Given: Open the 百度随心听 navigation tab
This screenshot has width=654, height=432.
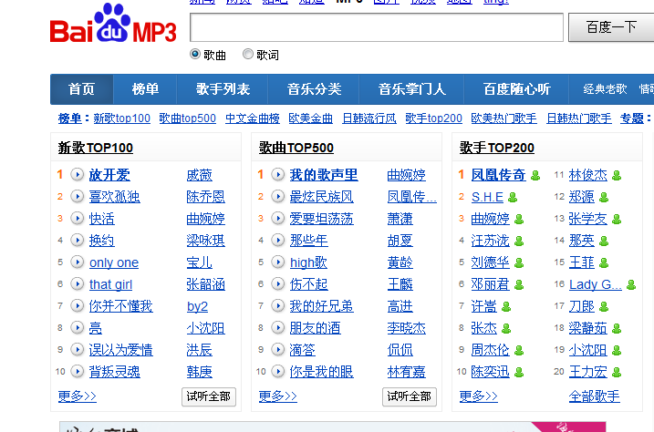Looking at the screenshot, I should [x=517, y=89].
